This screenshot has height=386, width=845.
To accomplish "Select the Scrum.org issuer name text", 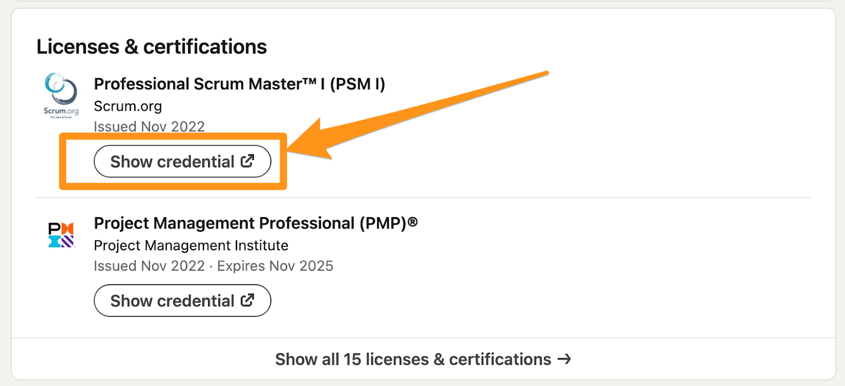I will (x=128, y=106).
